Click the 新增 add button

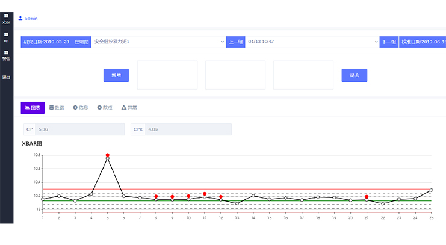(x=116, y=75)
